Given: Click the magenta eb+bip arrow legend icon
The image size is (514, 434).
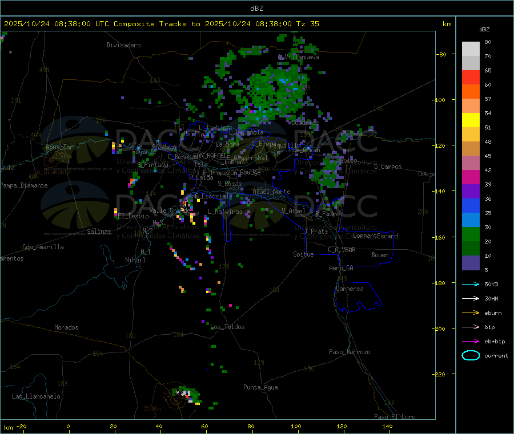Looking at the screenshot, I should 471,342.
